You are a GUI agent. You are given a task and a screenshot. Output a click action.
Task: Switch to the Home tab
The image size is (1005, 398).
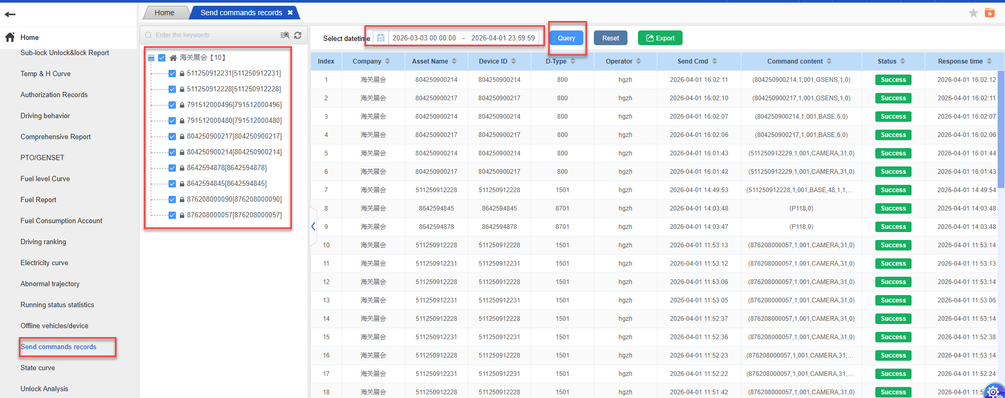tap(164, 13)
